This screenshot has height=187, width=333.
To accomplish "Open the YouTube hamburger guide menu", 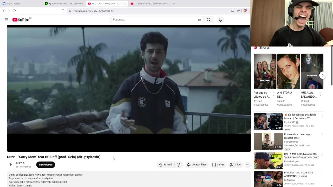I will pos(6,20).
